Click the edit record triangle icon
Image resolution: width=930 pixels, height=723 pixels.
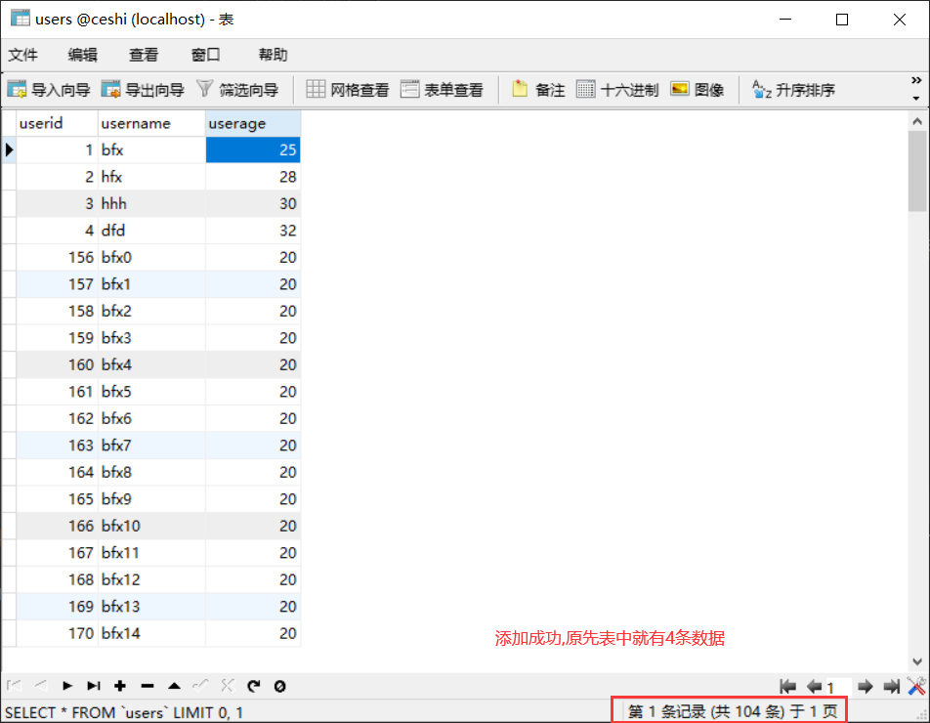coord(174,686)
